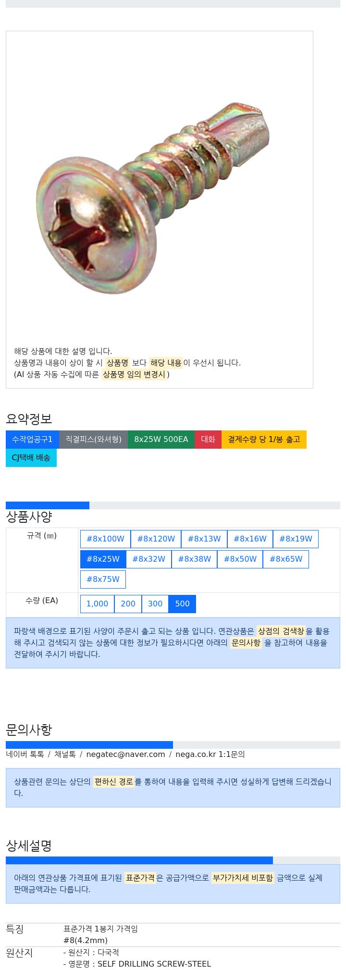Click the 직결피스(와셔형) gray tag

click(x=93, y=440)
